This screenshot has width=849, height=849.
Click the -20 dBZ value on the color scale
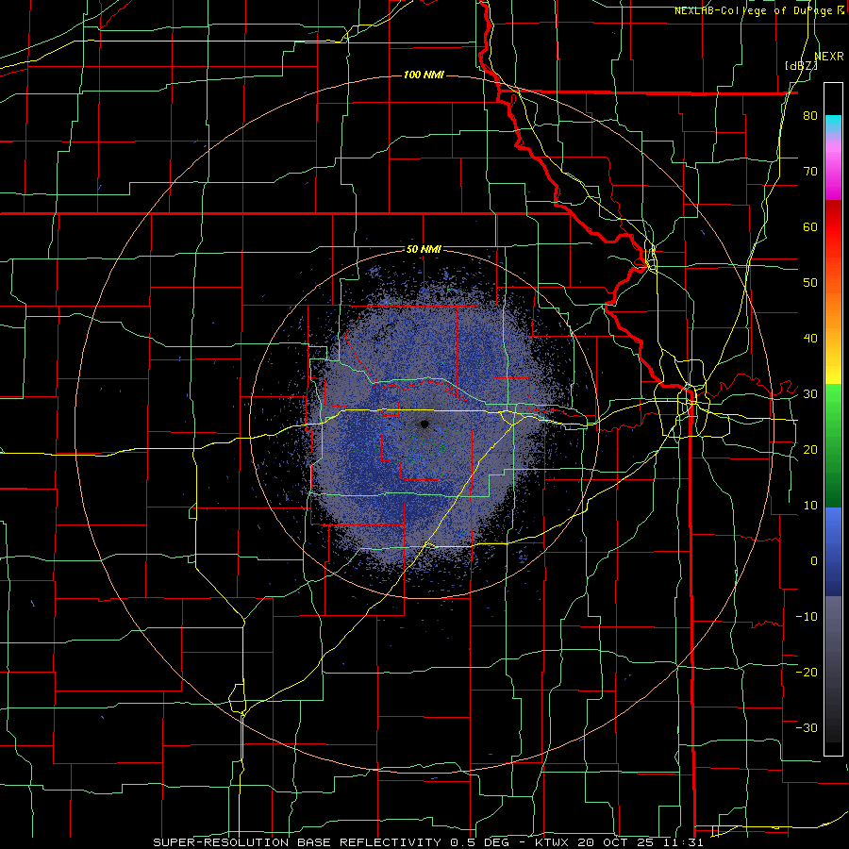click(x=807, y=672)
